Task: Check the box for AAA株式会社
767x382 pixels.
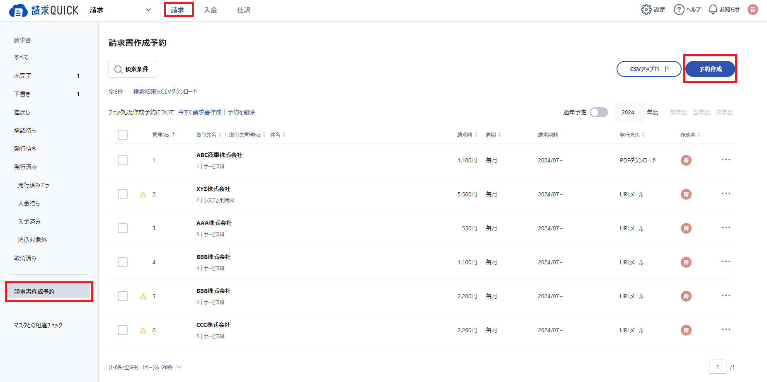Action: click(x=123, y=228)
